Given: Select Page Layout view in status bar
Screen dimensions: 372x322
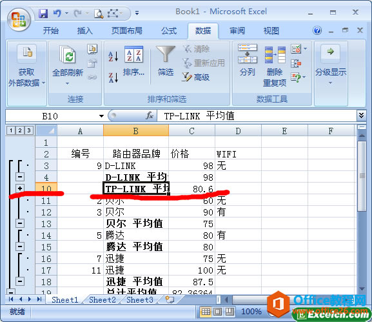Looking at the screenshot, I should (x=217, y=312).
